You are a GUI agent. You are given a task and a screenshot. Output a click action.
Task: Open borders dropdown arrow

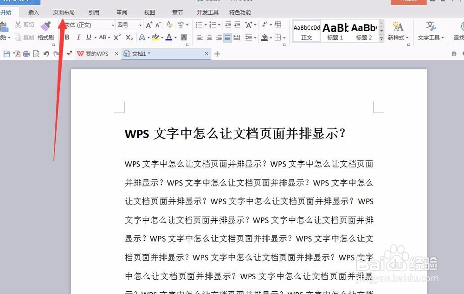pos(284,38)
